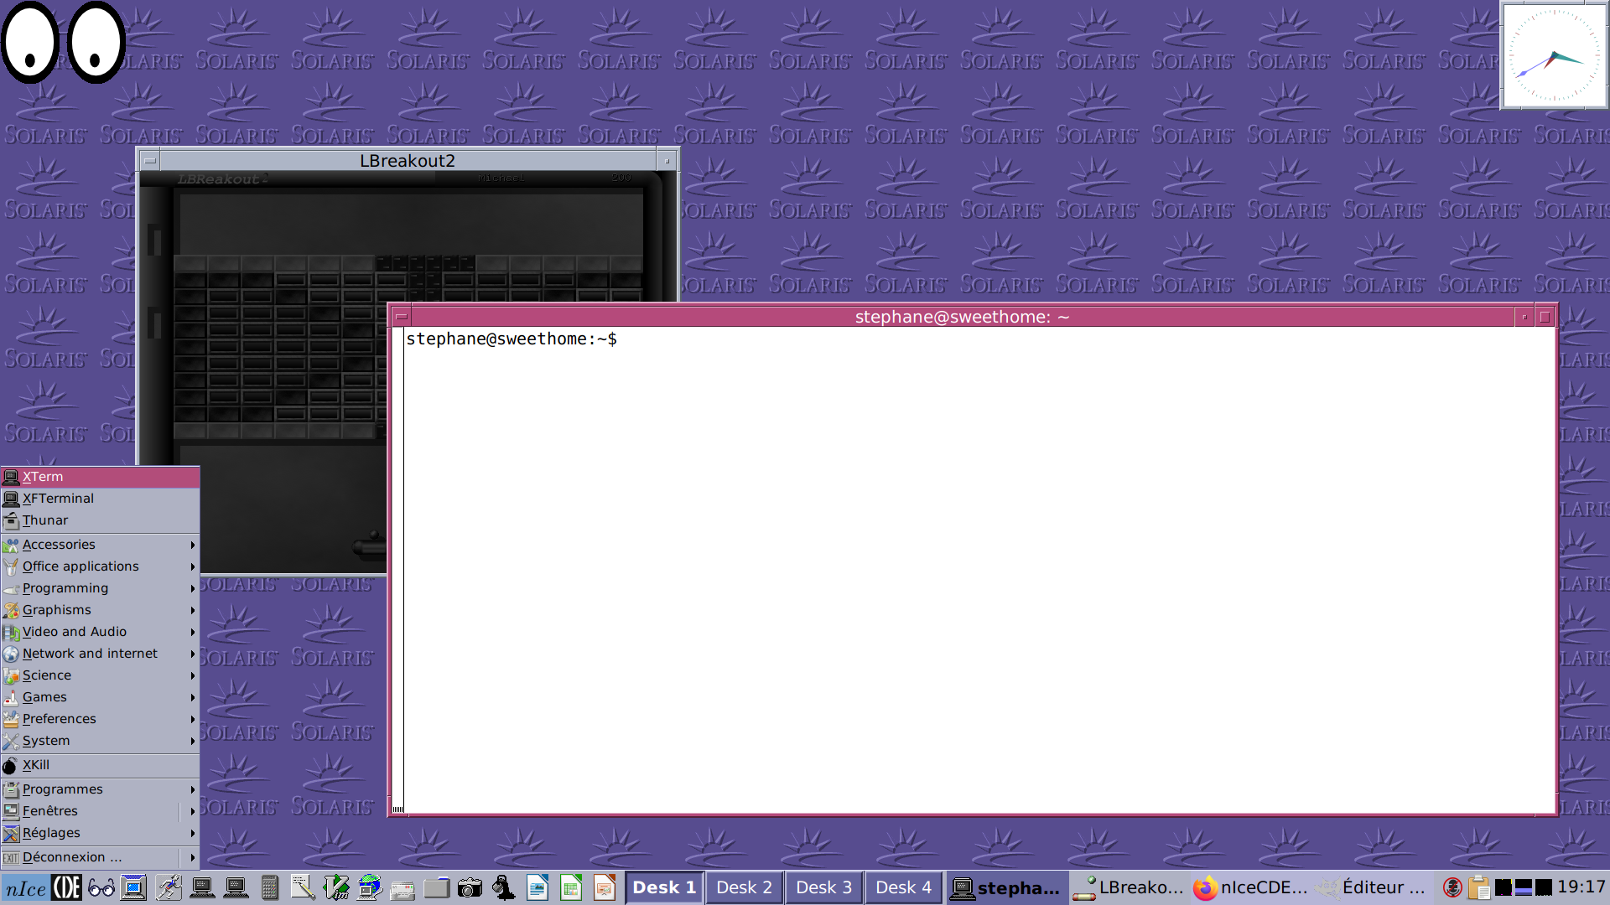This screenshot has height=905, width=1610.
Task: Expand the Accessories submenu
Action: coord(100,545)
